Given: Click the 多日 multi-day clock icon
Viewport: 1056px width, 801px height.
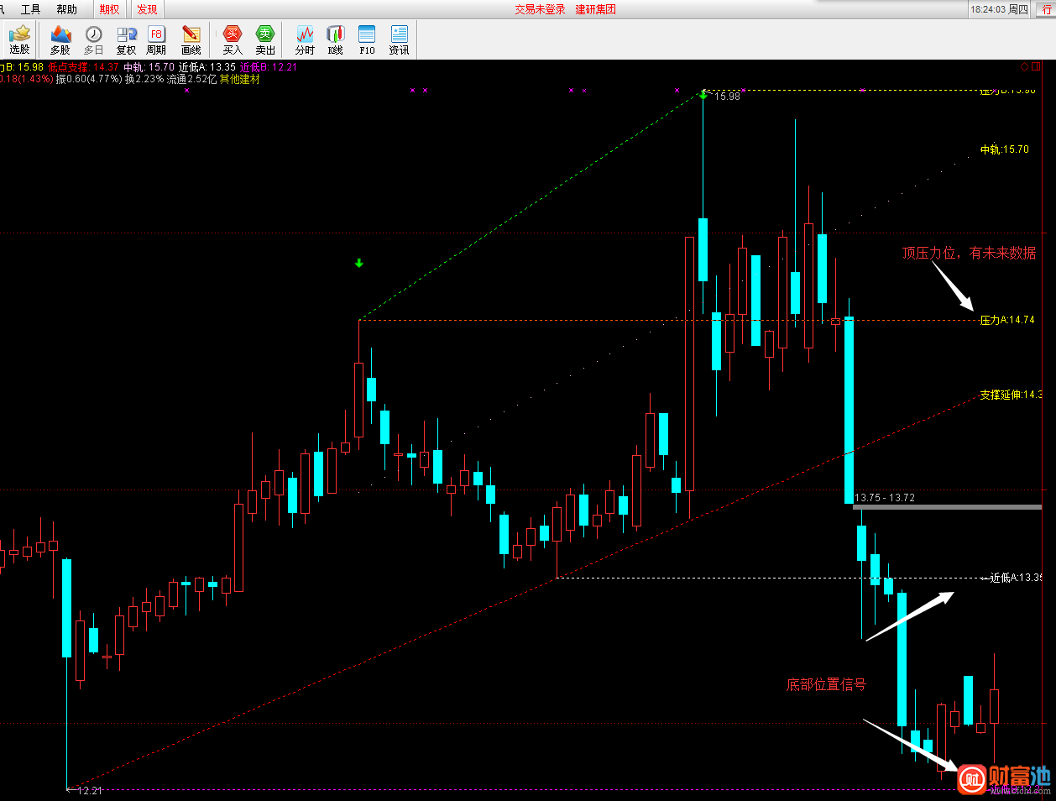Looking at the screenshot, I should pos(94,39).
